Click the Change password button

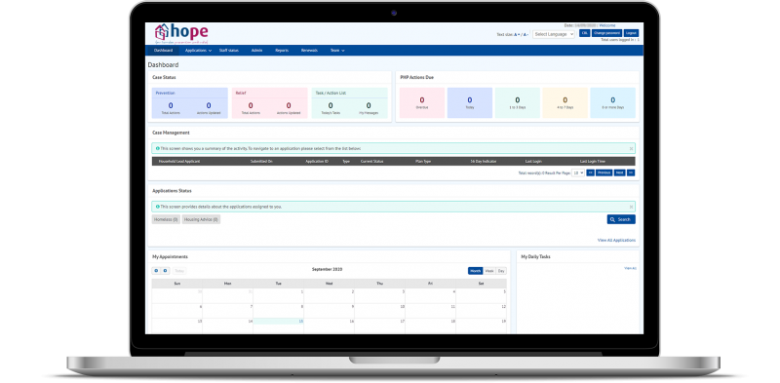[606, 33]
